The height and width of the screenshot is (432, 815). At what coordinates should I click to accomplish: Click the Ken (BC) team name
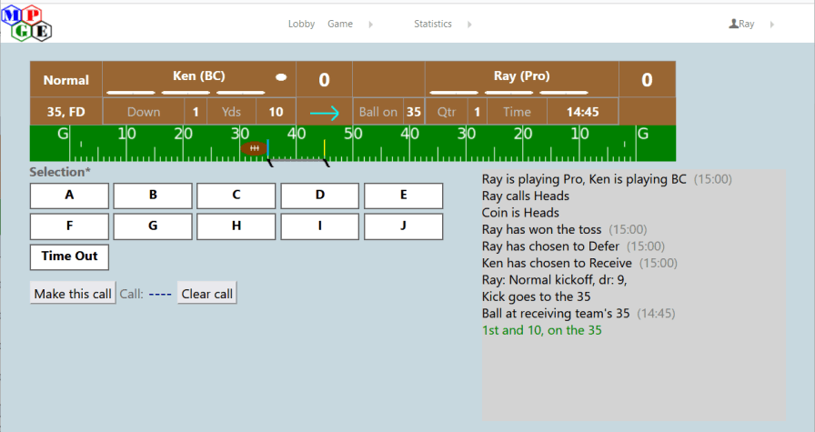[x=199, y=75]
